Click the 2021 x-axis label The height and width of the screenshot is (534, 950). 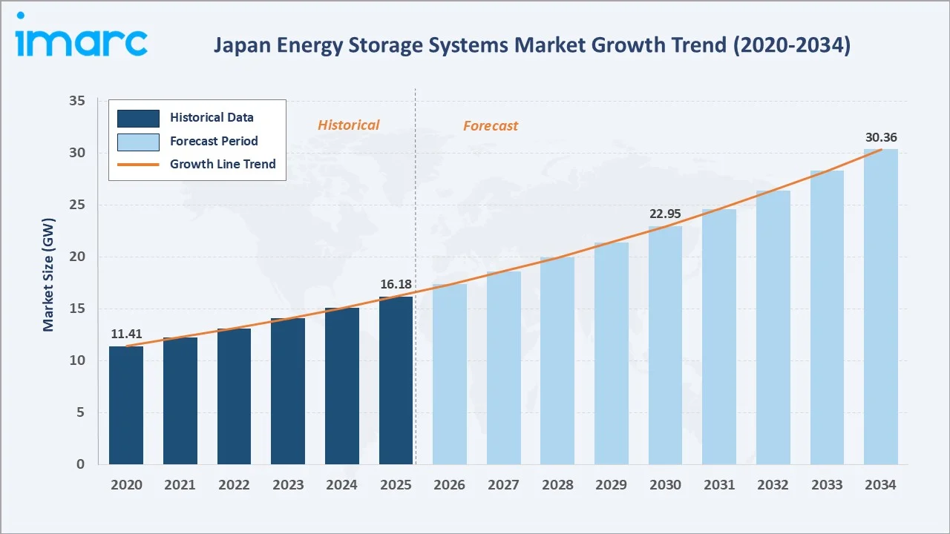tap(180, 485)
